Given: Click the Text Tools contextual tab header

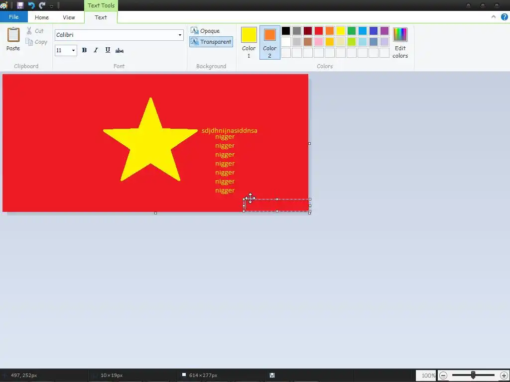Looking at the screenshot, I should [101, 5].
